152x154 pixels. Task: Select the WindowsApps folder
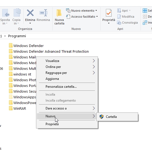click(x=22, y=97)
